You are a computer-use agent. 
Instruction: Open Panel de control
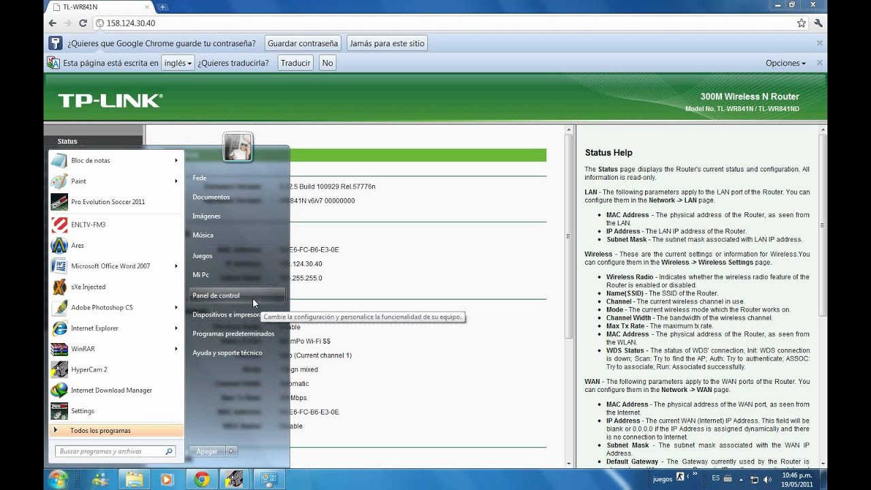coord(237,295)
